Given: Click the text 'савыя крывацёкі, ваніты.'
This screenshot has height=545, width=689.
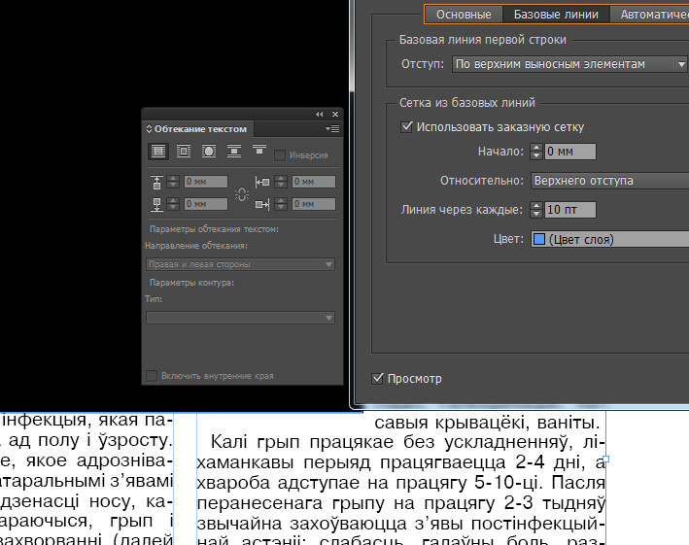Looking at the screenshot, I should [487, 423].
